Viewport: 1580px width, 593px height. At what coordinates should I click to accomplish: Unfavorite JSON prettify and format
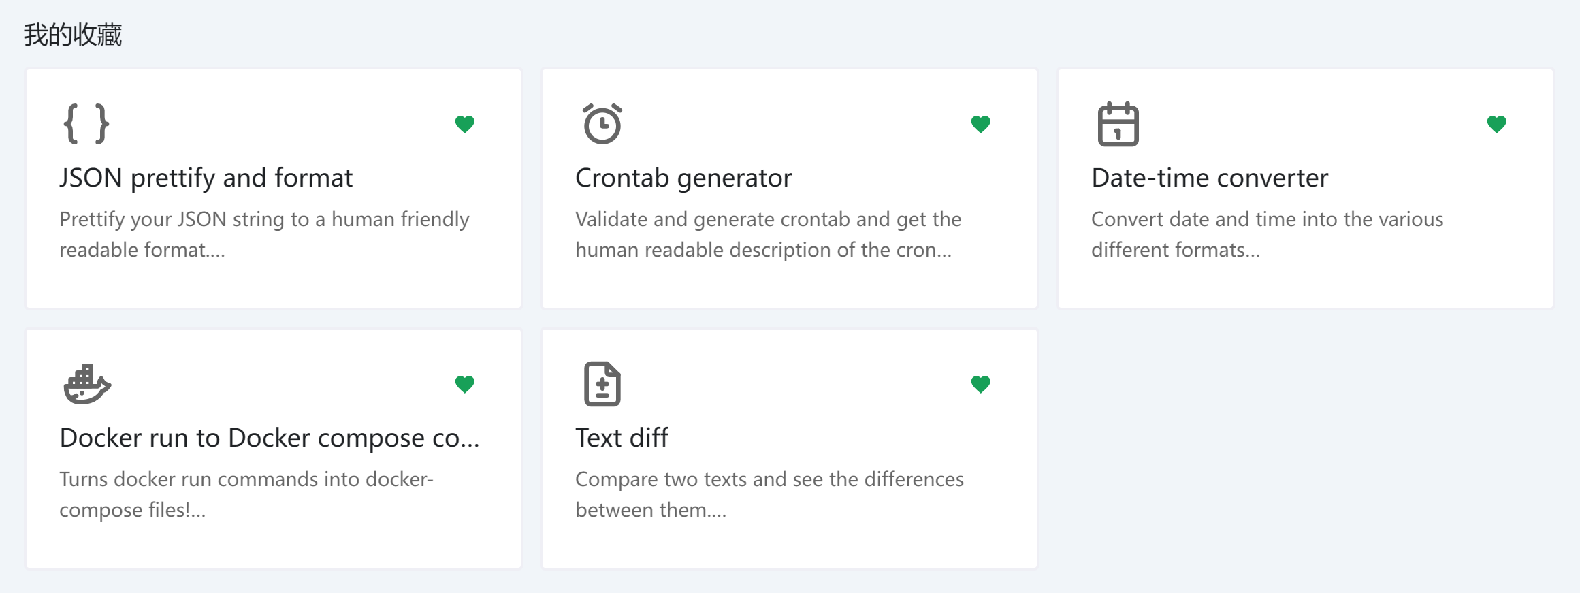point(465,124)
